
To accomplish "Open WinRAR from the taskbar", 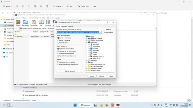I will (118, 105).
